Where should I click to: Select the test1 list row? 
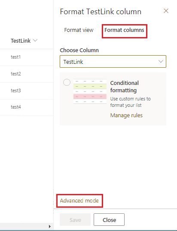pos(27,57)
